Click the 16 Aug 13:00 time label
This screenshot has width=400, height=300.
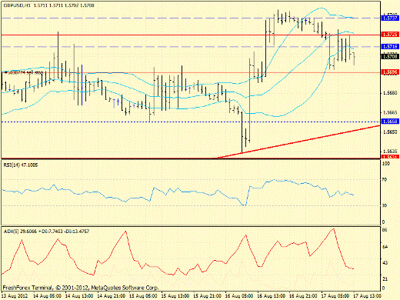pos(272,296)
